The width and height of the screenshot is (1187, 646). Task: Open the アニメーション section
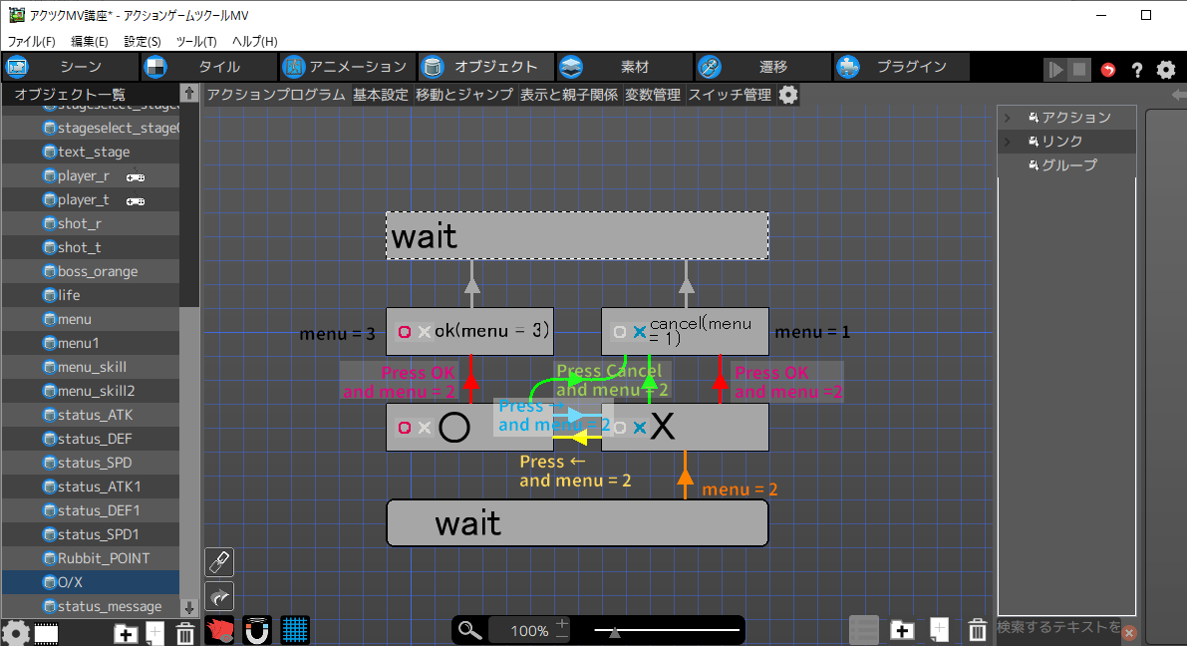click(x=345, y=67)
